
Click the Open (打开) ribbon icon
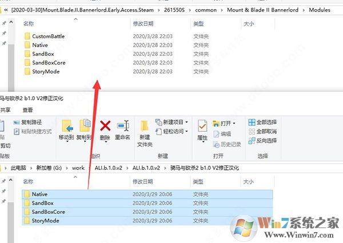pyautogui.click(x=216, y=124)
